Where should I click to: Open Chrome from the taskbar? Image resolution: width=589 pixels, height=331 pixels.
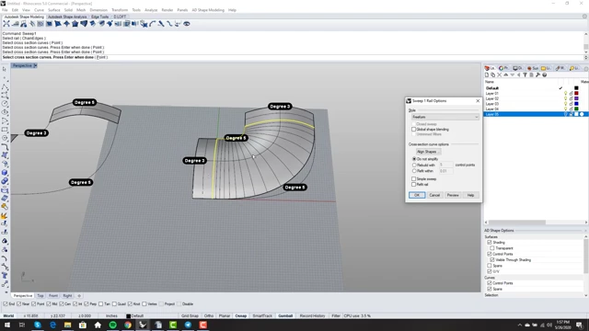tap(128, 325)
